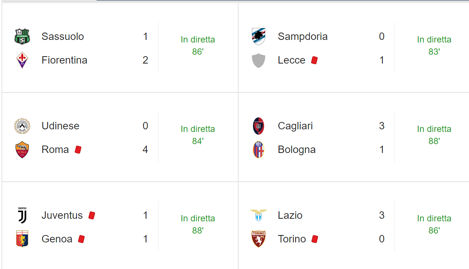Click Roma's score of 4
Viewport: 469px width, 269px height.
click(145, 150)
